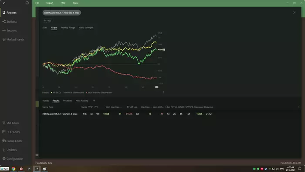Open the red app in taskbar
Image resolution: width=305 pixels, height=172 pixels.
coord(21,169)
